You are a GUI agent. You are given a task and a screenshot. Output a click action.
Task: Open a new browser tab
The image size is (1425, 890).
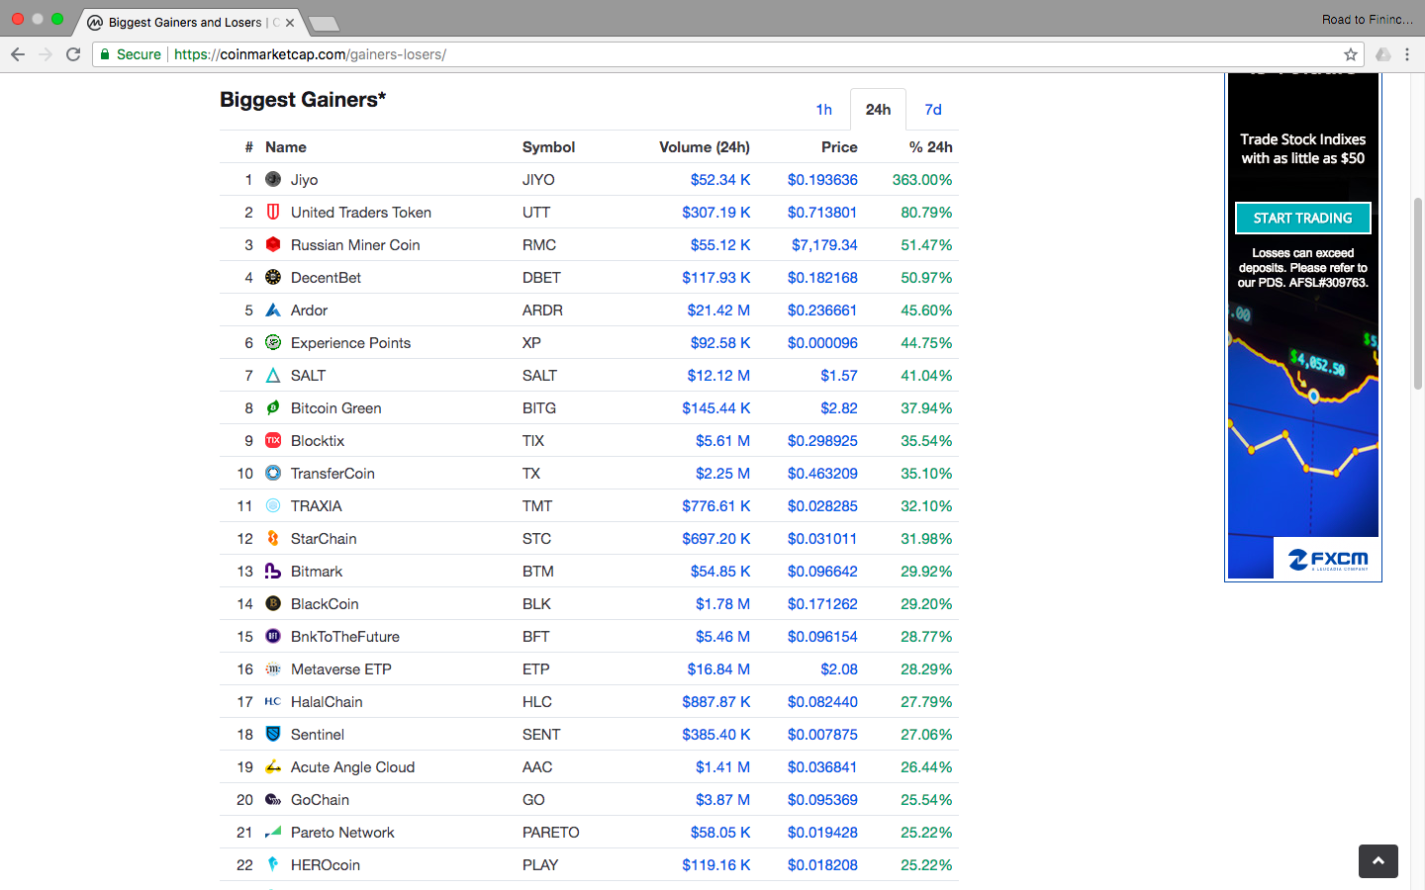(324, 24)
